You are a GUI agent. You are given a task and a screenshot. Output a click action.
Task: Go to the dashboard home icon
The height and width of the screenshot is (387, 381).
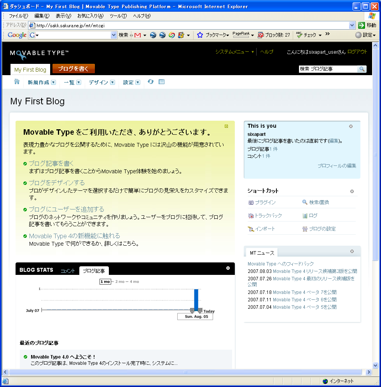coord(17,82)
